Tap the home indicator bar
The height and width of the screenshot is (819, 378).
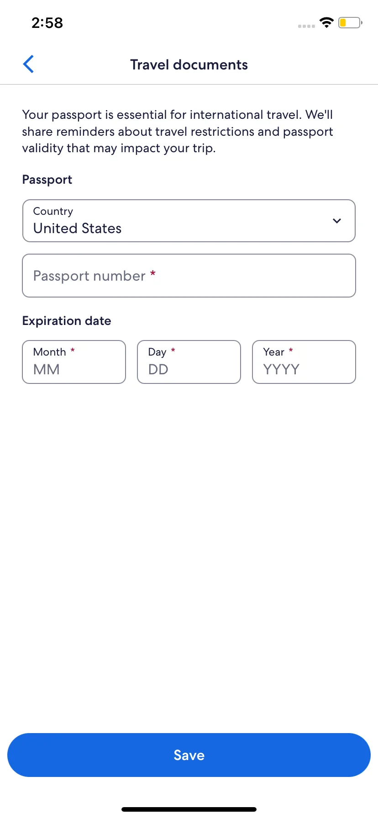click(x=189, y=809)
